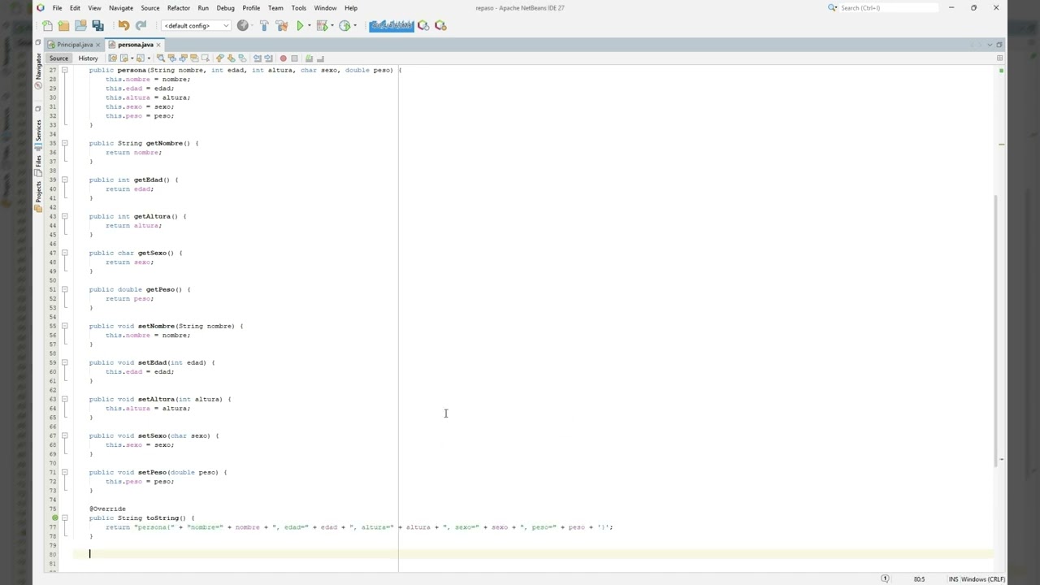The width and height of the screenshot is (1040, 585).
Task: Click the Find Selection magnifier icon
Action: click(x=161, y=58)
